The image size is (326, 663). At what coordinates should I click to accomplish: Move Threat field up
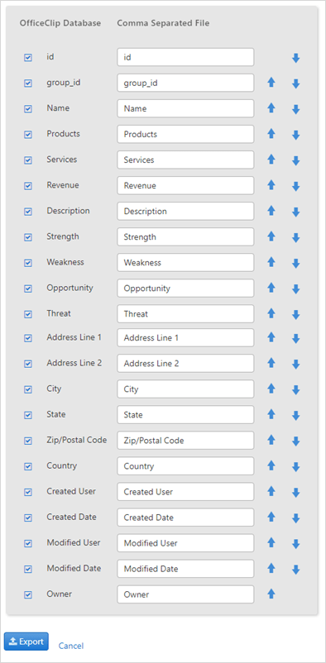click(272, 312)
